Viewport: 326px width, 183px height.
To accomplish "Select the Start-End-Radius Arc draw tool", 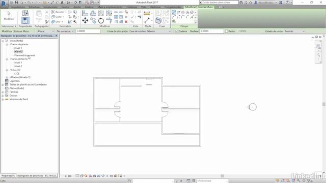I will (x=174, y=17).
